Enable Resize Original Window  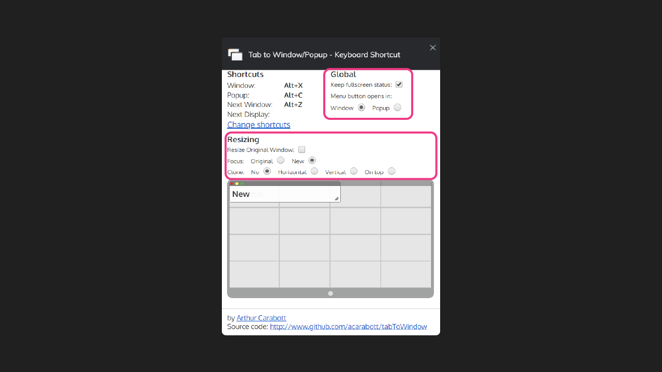pos(302,149)
